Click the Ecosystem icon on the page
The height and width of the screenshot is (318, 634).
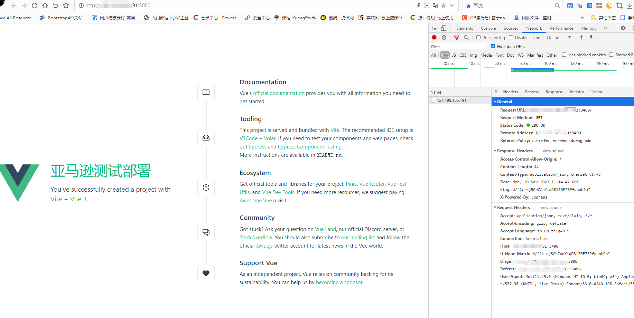click(x=206, y=187)
